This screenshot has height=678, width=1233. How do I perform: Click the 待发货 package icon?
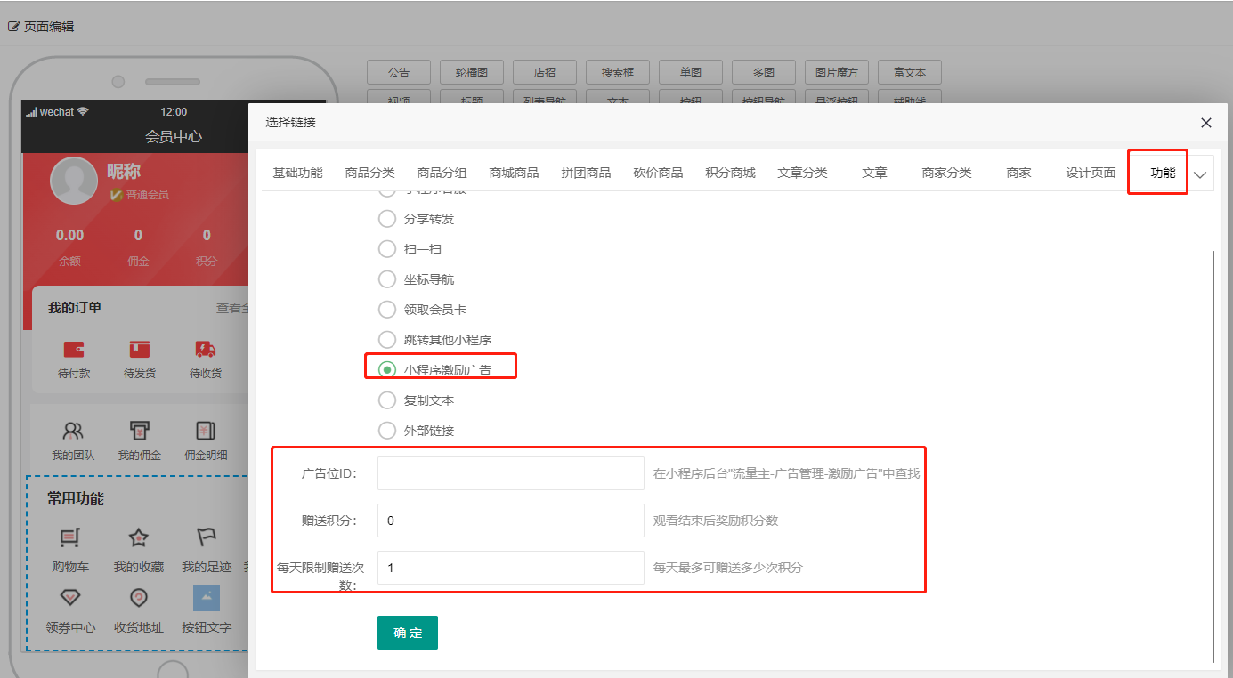tap(140, 349)
